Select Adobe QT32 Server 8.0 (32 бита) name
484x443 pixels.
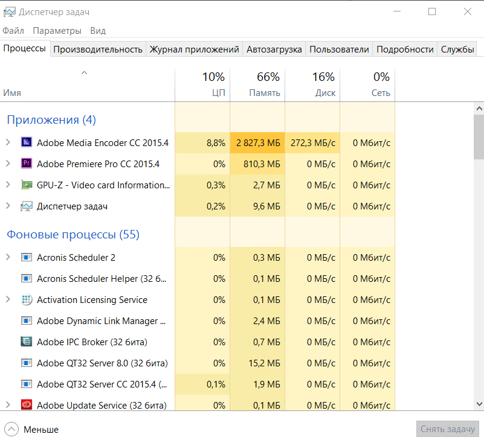102,363
